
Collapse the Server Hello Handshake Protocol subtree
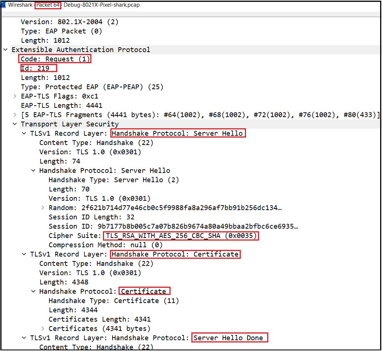33,170
